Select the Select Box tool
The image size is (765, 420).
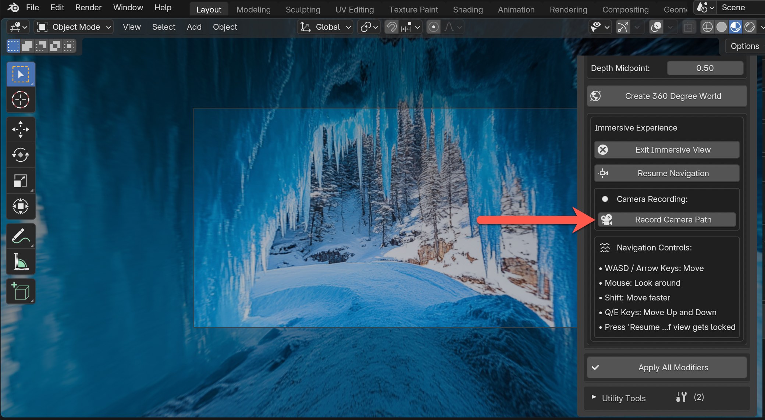(x=21, y=74)
